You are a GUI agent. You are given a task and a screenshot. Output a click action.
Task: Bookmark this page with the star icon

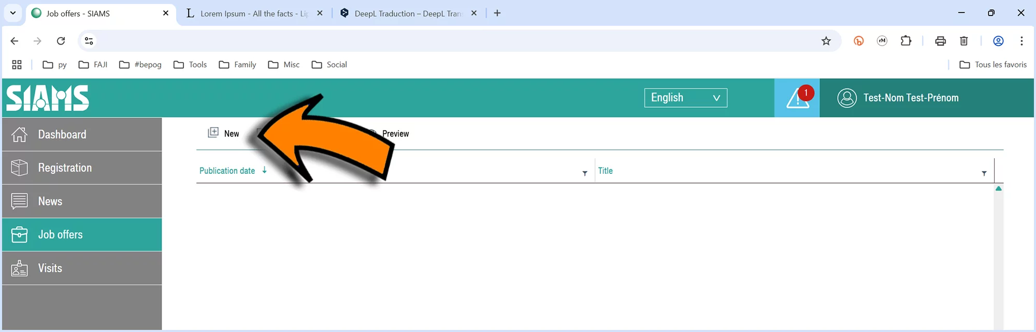826,41
